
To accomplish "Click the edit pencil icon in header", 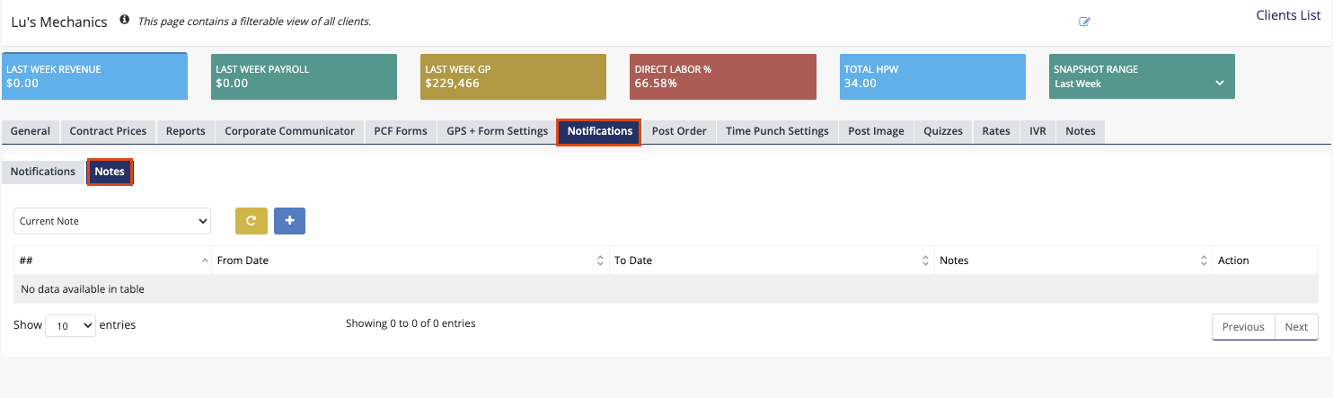I will (1084, 22).
